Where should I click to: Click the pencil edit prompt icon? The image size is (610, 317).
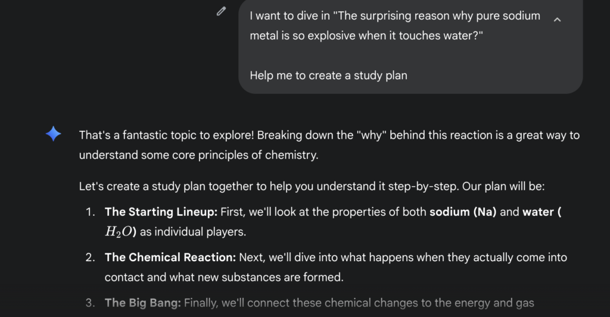click(x=221, y=11)
